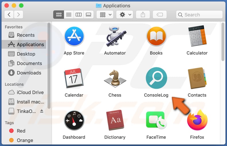Go forward with the right chevron button
Screen dimensions: 227x146
tap(18, 15)
